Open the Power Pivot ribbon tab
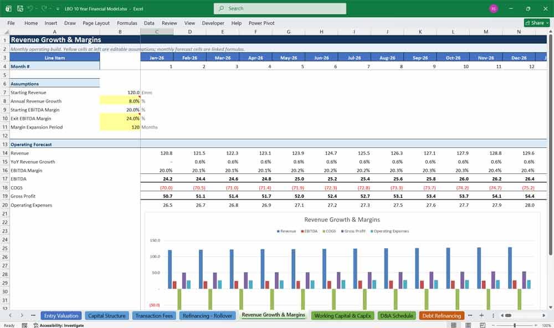The height and width of the screenshot is (328, 554). (x=261, y=23)
